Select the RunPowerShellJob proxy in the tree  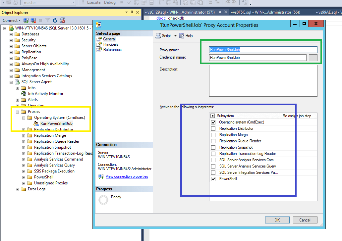(56, 123)
